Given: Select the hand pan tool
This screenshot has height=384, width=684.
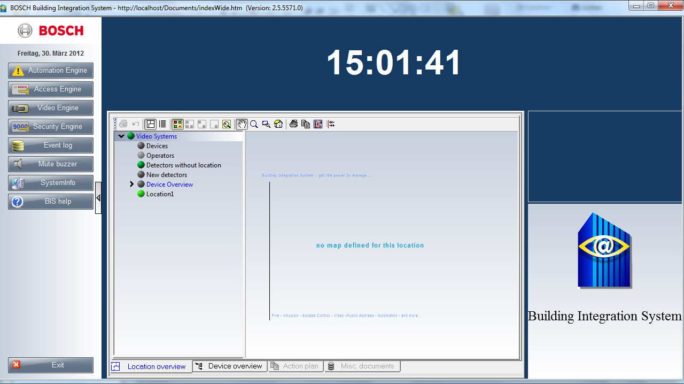Looking at the screenshot, I should [242, 124].
